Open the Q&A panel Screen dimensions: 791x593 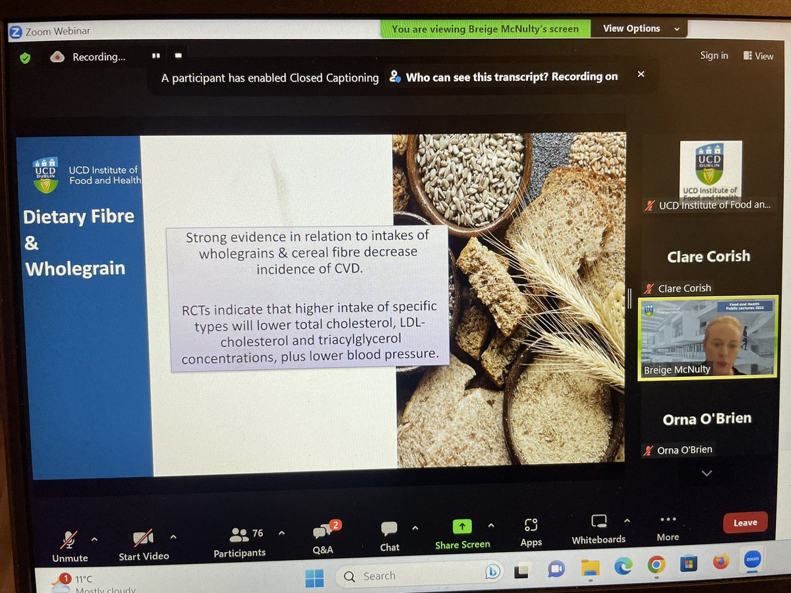(324, 539)
